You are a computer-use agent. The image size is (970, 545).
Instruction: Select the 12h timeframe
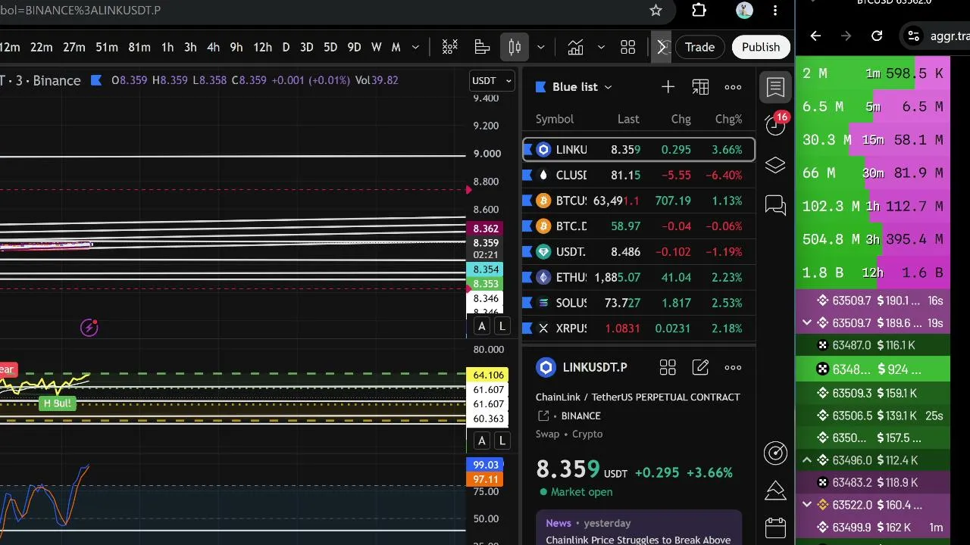click(x=263, y=47)
